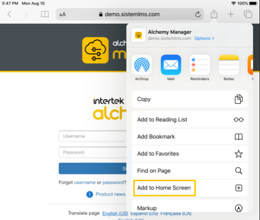
Task: Tap the reload page icon
Action: click(198, 14)
